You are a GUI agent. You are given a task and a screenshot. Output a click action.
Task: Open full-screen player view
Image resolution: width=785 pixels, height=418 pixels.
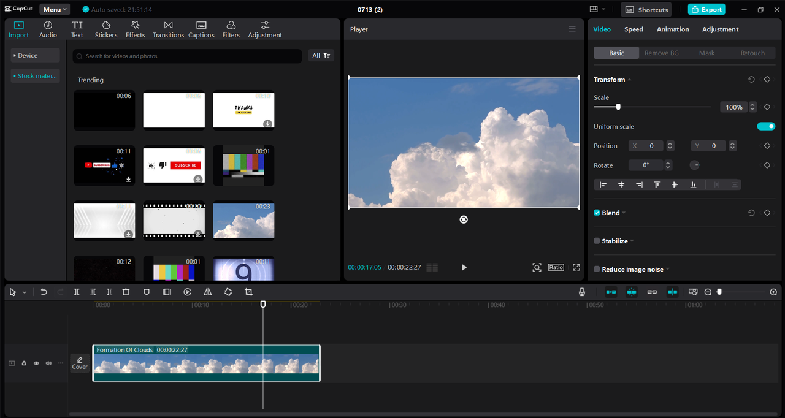pos(576,267)
